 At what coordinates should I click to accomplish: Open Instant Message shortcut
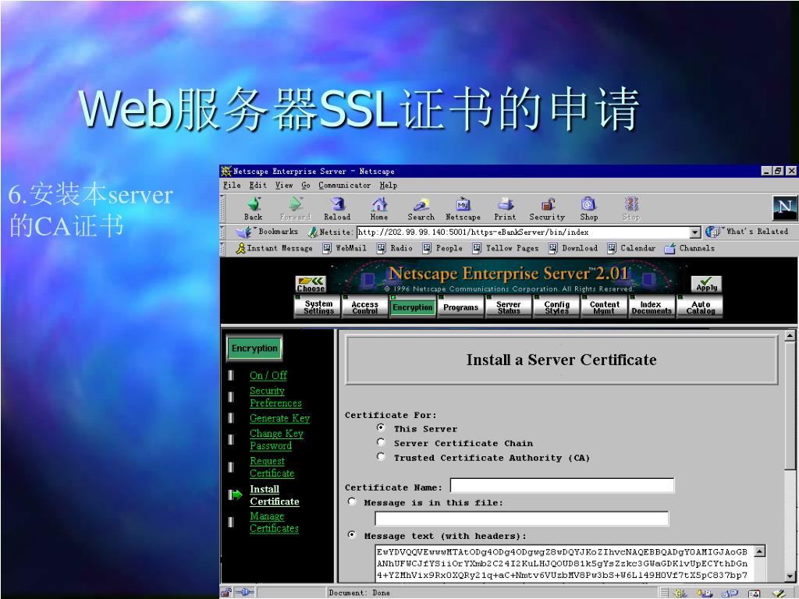(x=274, y=248)
